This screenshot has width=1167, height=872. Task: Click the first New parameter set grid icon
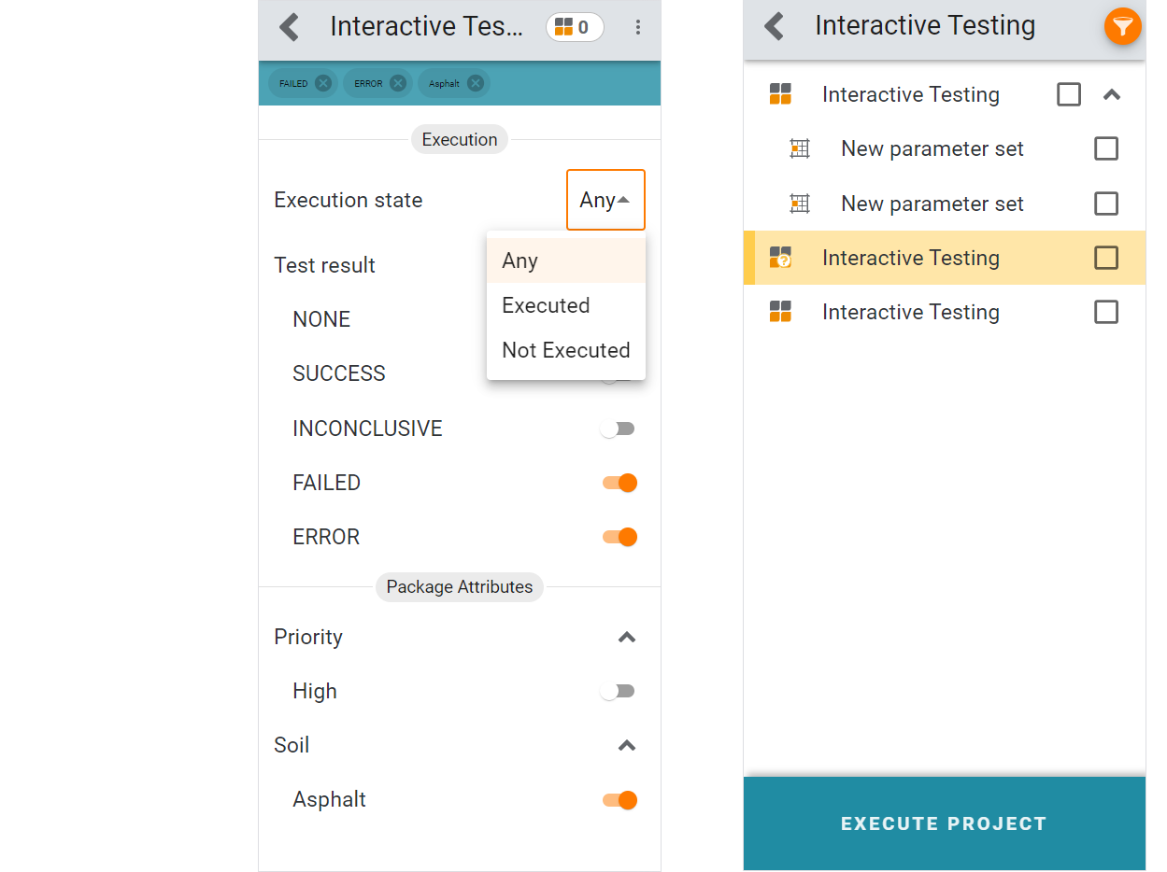pos(799,148)
